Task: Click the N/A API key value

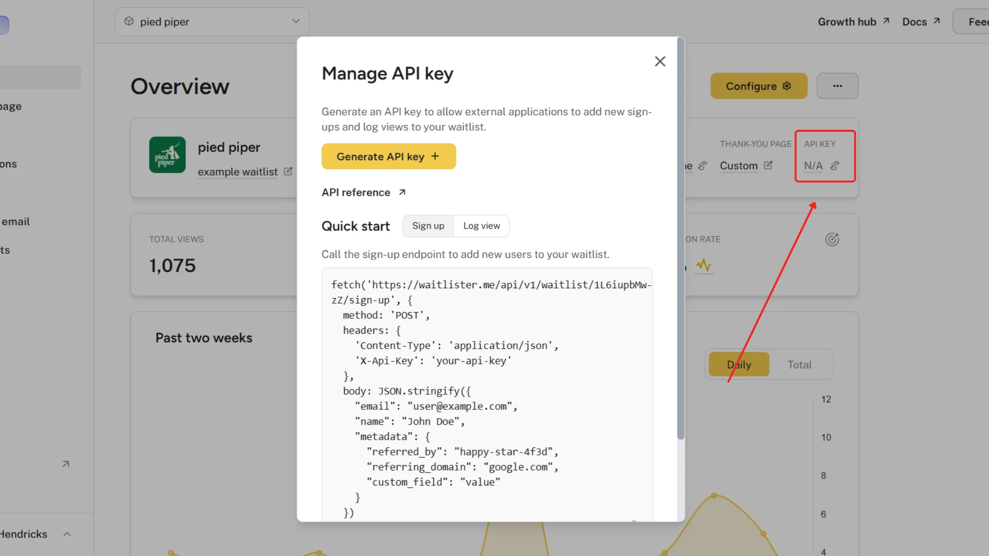Action: point(813,166)
